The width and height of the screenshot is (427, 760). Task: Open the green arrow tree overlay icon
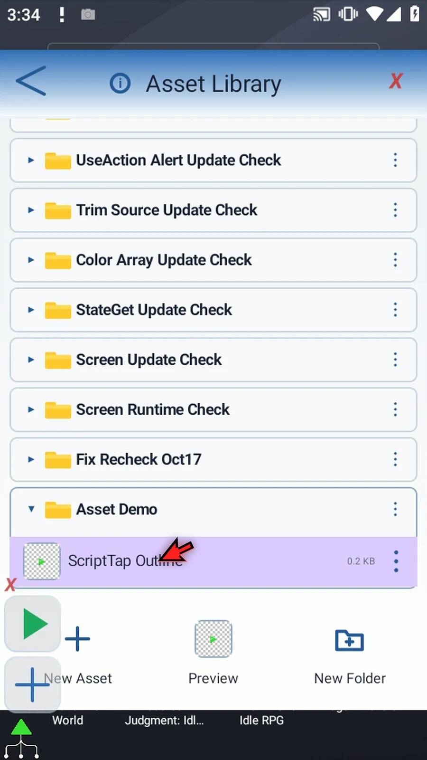tap(21, 739)
